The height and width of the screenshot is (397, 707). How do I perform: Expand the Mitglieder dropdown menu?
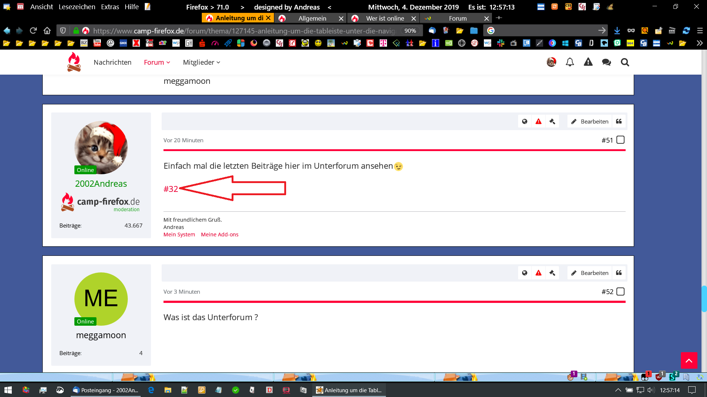click(201, 62)
